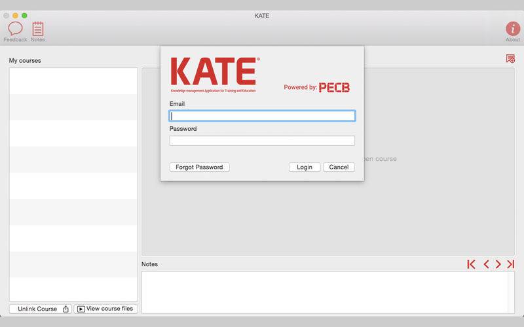The image size is (524, 327).
Task: Click the Forgot Password button
Action: [200, 167]
